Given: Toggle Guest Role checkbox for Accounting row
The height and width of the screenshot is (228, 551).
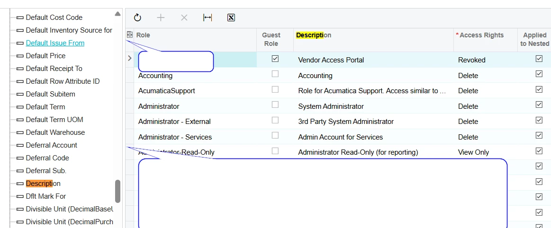Looking at the screenshot, I should pos(275,74).
